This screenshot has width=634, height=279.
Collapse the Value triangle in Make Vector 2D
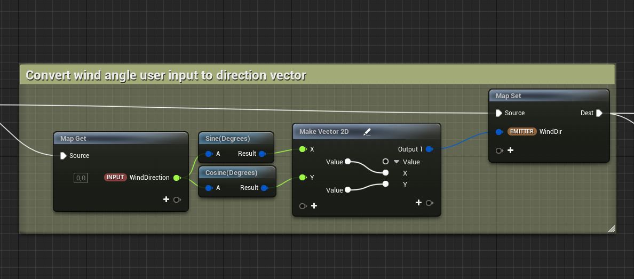point(397,162)
